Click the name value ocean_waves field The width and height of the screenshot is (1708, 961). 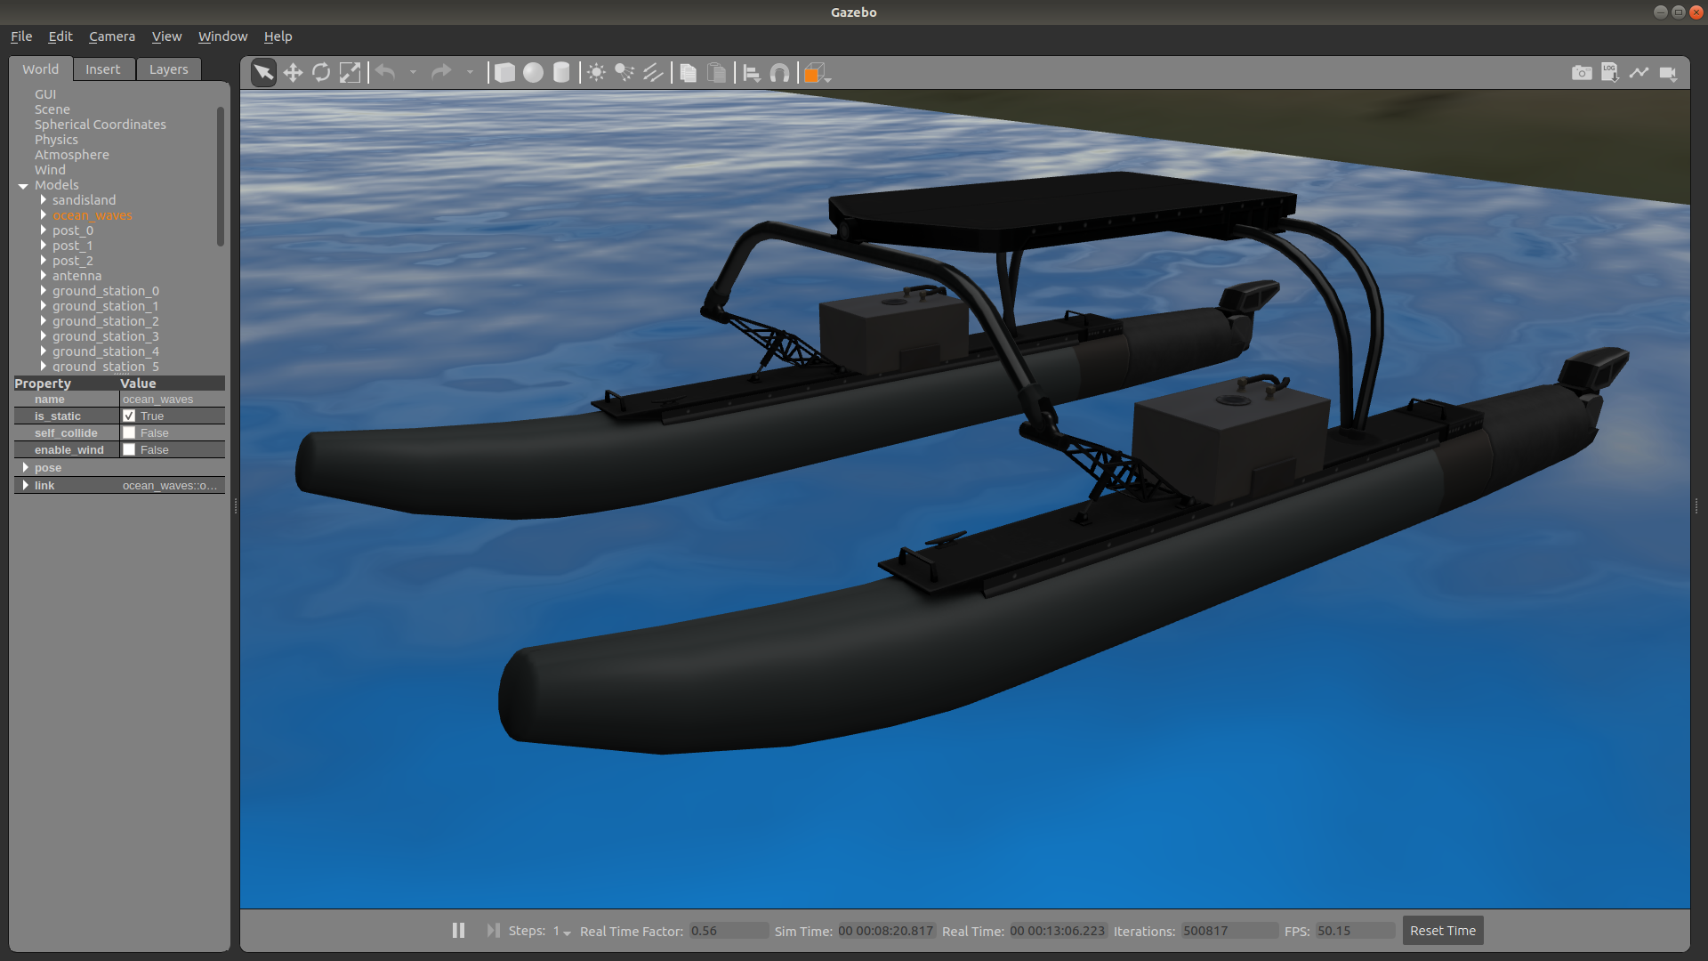tap(173, 400)
